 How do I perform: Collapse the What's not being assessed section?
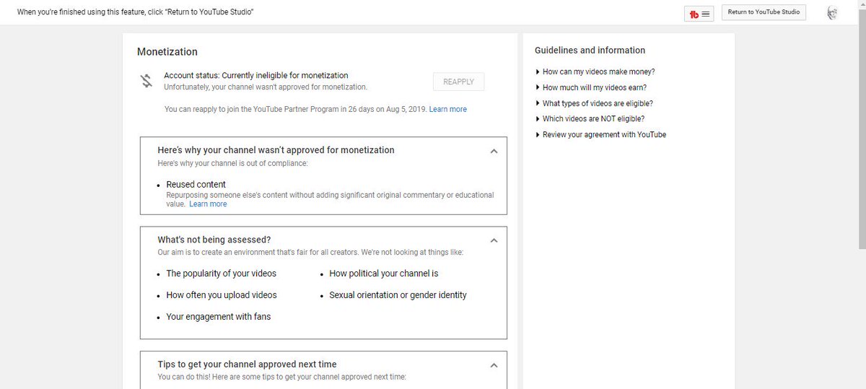click(x=494, y=240)
